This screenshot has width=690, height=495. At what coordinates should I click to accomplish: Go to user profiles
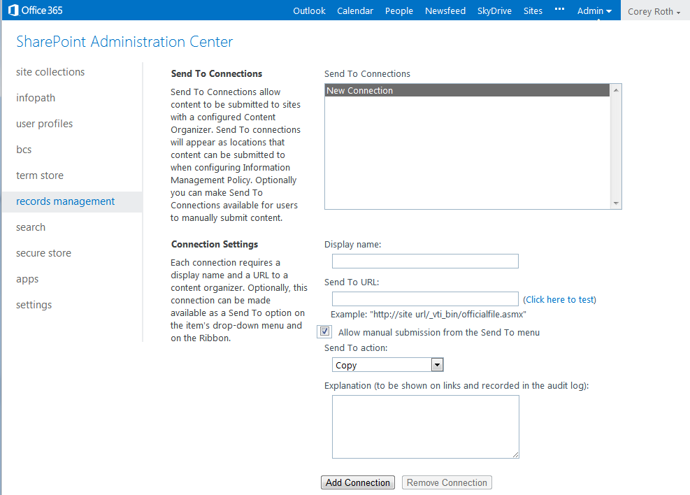[44, 124]
